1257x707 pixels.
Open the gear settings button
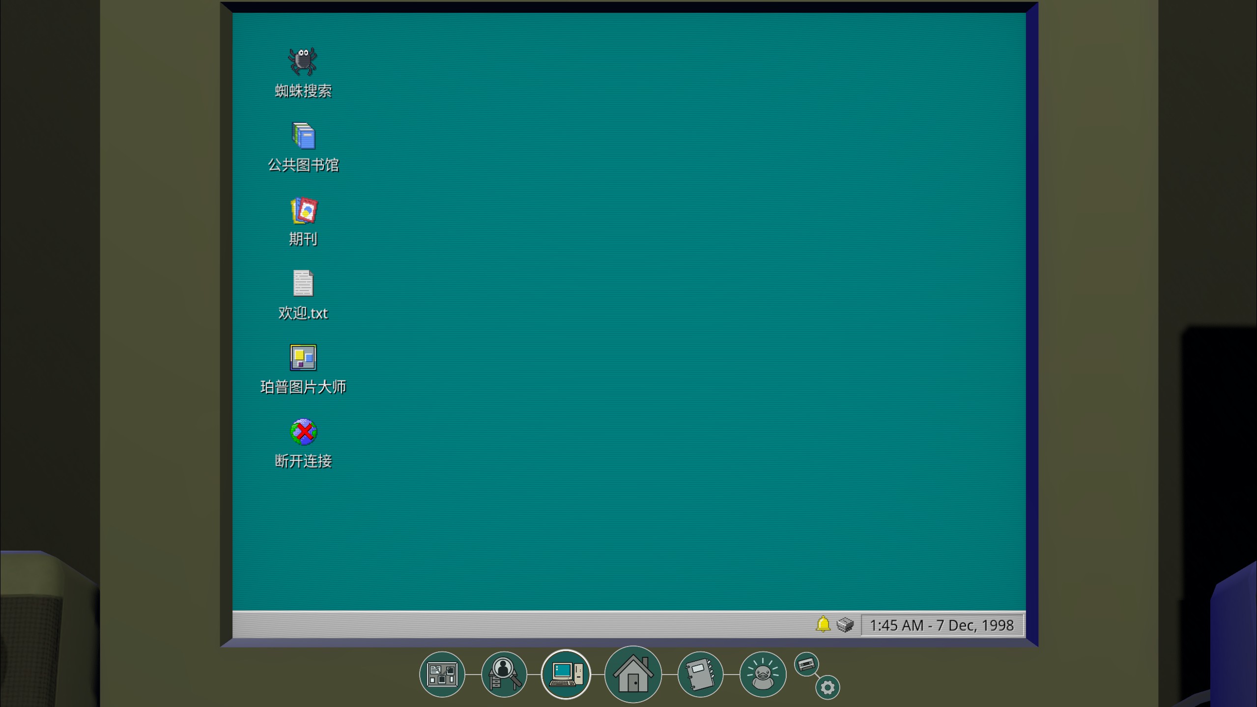tap(828, 687)
